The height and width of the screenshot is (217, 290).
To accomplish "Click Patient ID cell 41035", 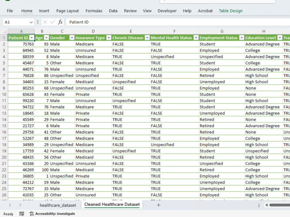I will (21, 195).
